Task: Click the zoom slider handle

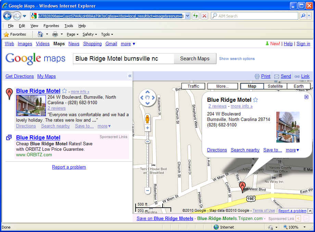Action: pyautogui.click(x=148, y=142)
